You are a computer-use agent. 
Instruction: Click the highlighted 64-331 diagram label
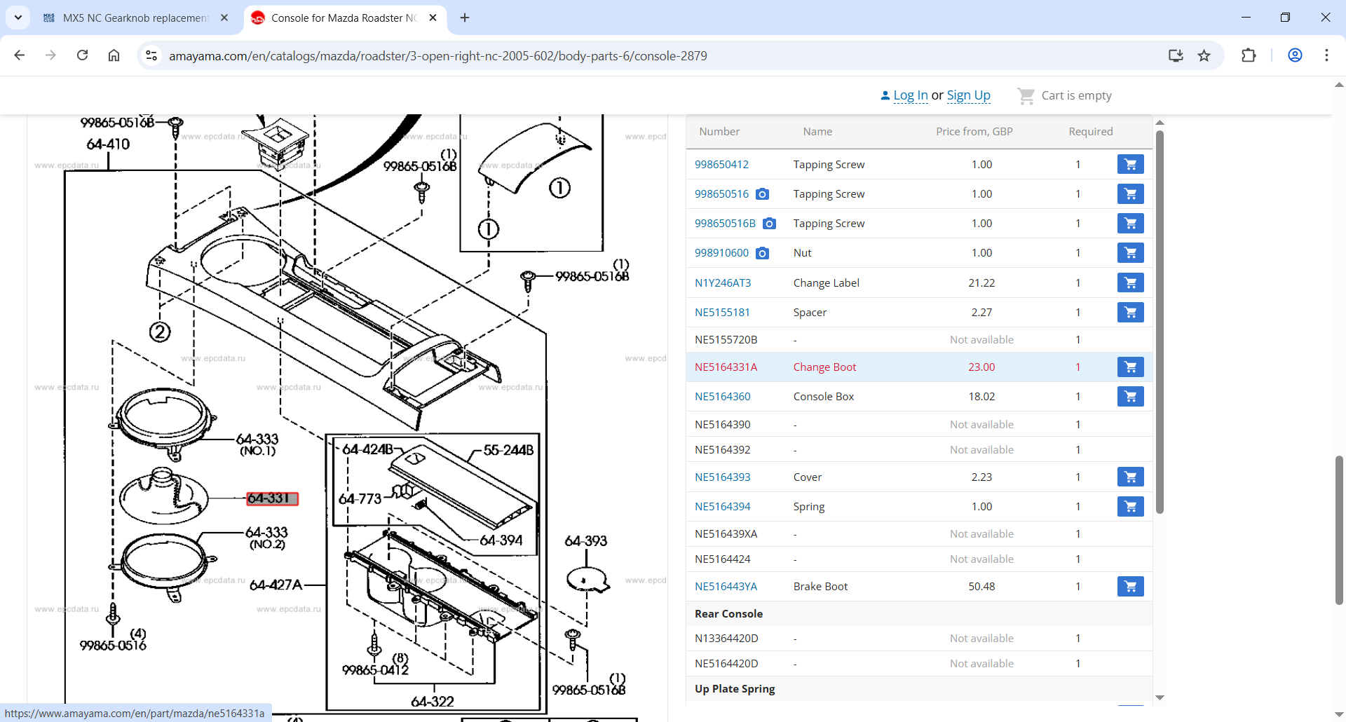272,498
